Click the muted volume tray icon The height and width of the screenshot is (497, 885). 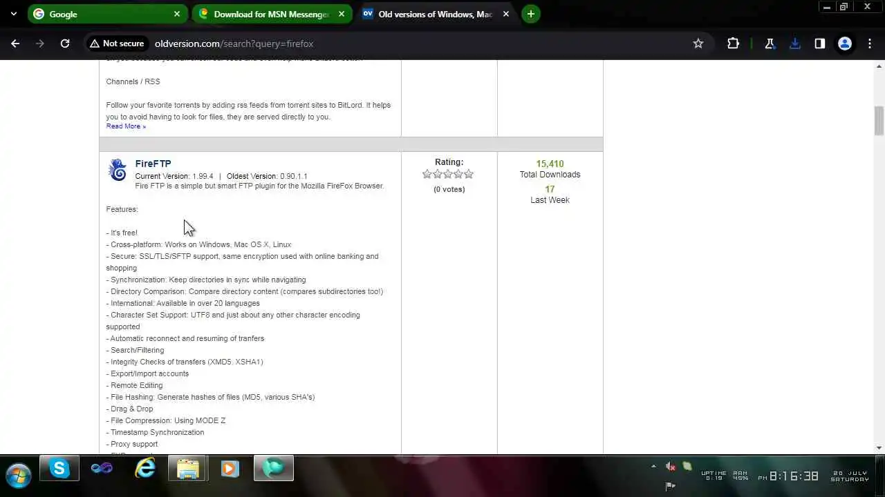pyautogui.click(x=670, y=467)
